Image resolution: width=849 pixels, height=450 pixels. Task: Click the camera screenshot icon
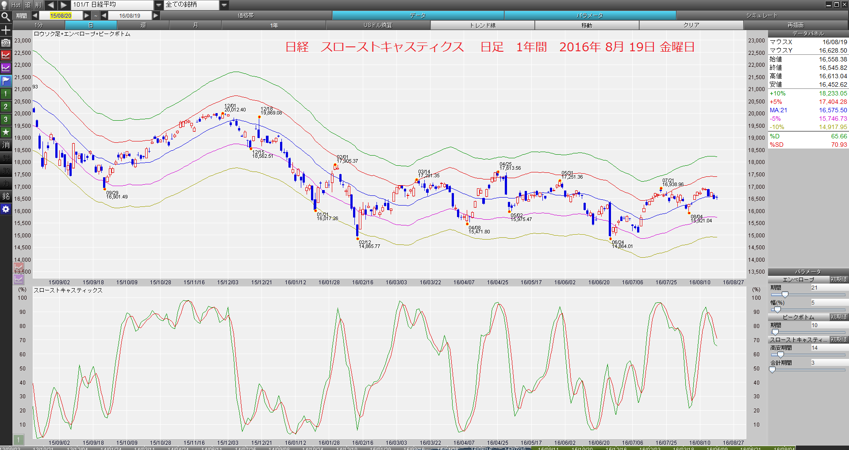(6, 43)
